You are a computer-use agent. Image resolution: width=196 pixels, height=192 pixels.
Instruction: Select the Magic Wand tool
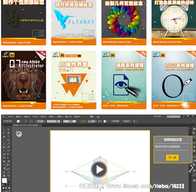pos(4,133)
